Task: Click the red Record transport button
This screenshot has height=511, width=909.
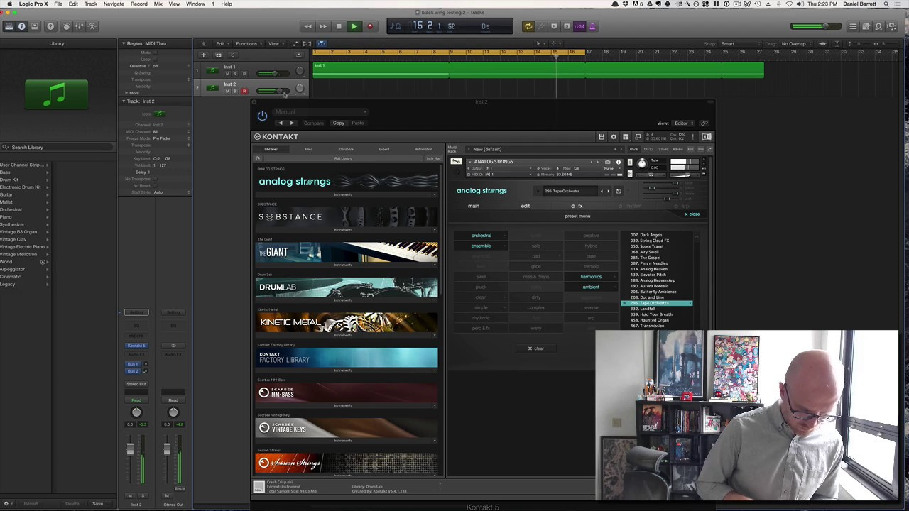Action: pyautogui.click(x=370, y=26)
